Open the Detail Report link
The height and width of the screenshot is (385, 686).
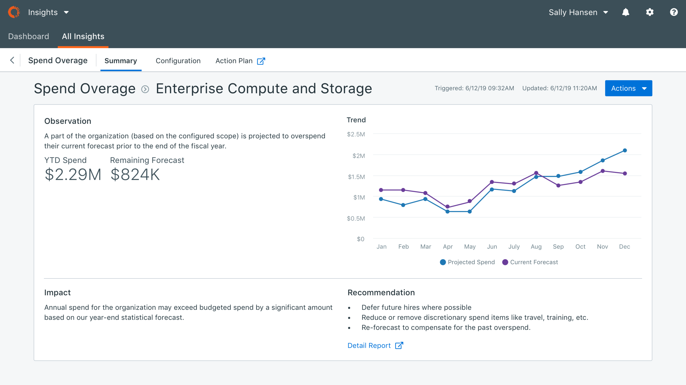point(369,346)
